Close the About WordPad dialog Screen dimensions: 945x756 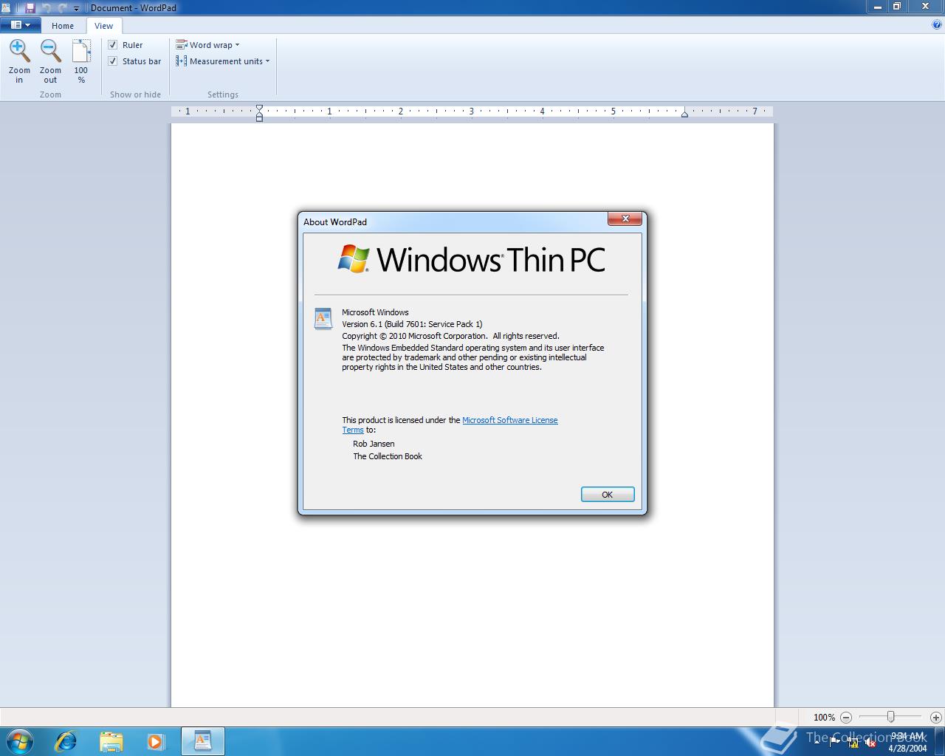pyautogui.click(x=625, y=219)
